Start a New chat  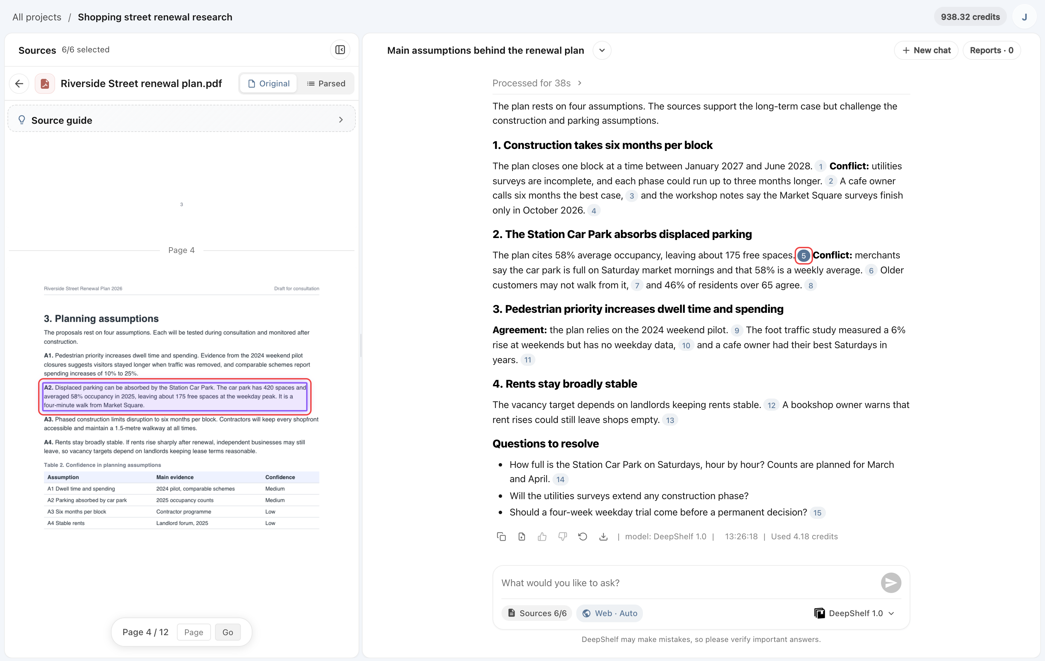[x=926, y=50]
